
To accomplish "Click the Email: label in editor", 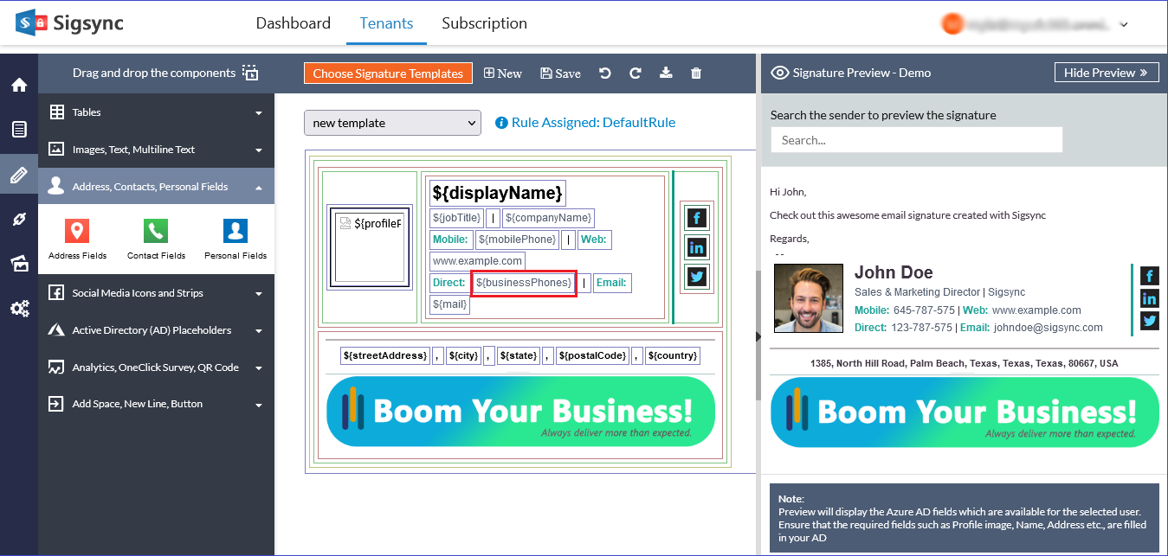I will pos(612,283).
